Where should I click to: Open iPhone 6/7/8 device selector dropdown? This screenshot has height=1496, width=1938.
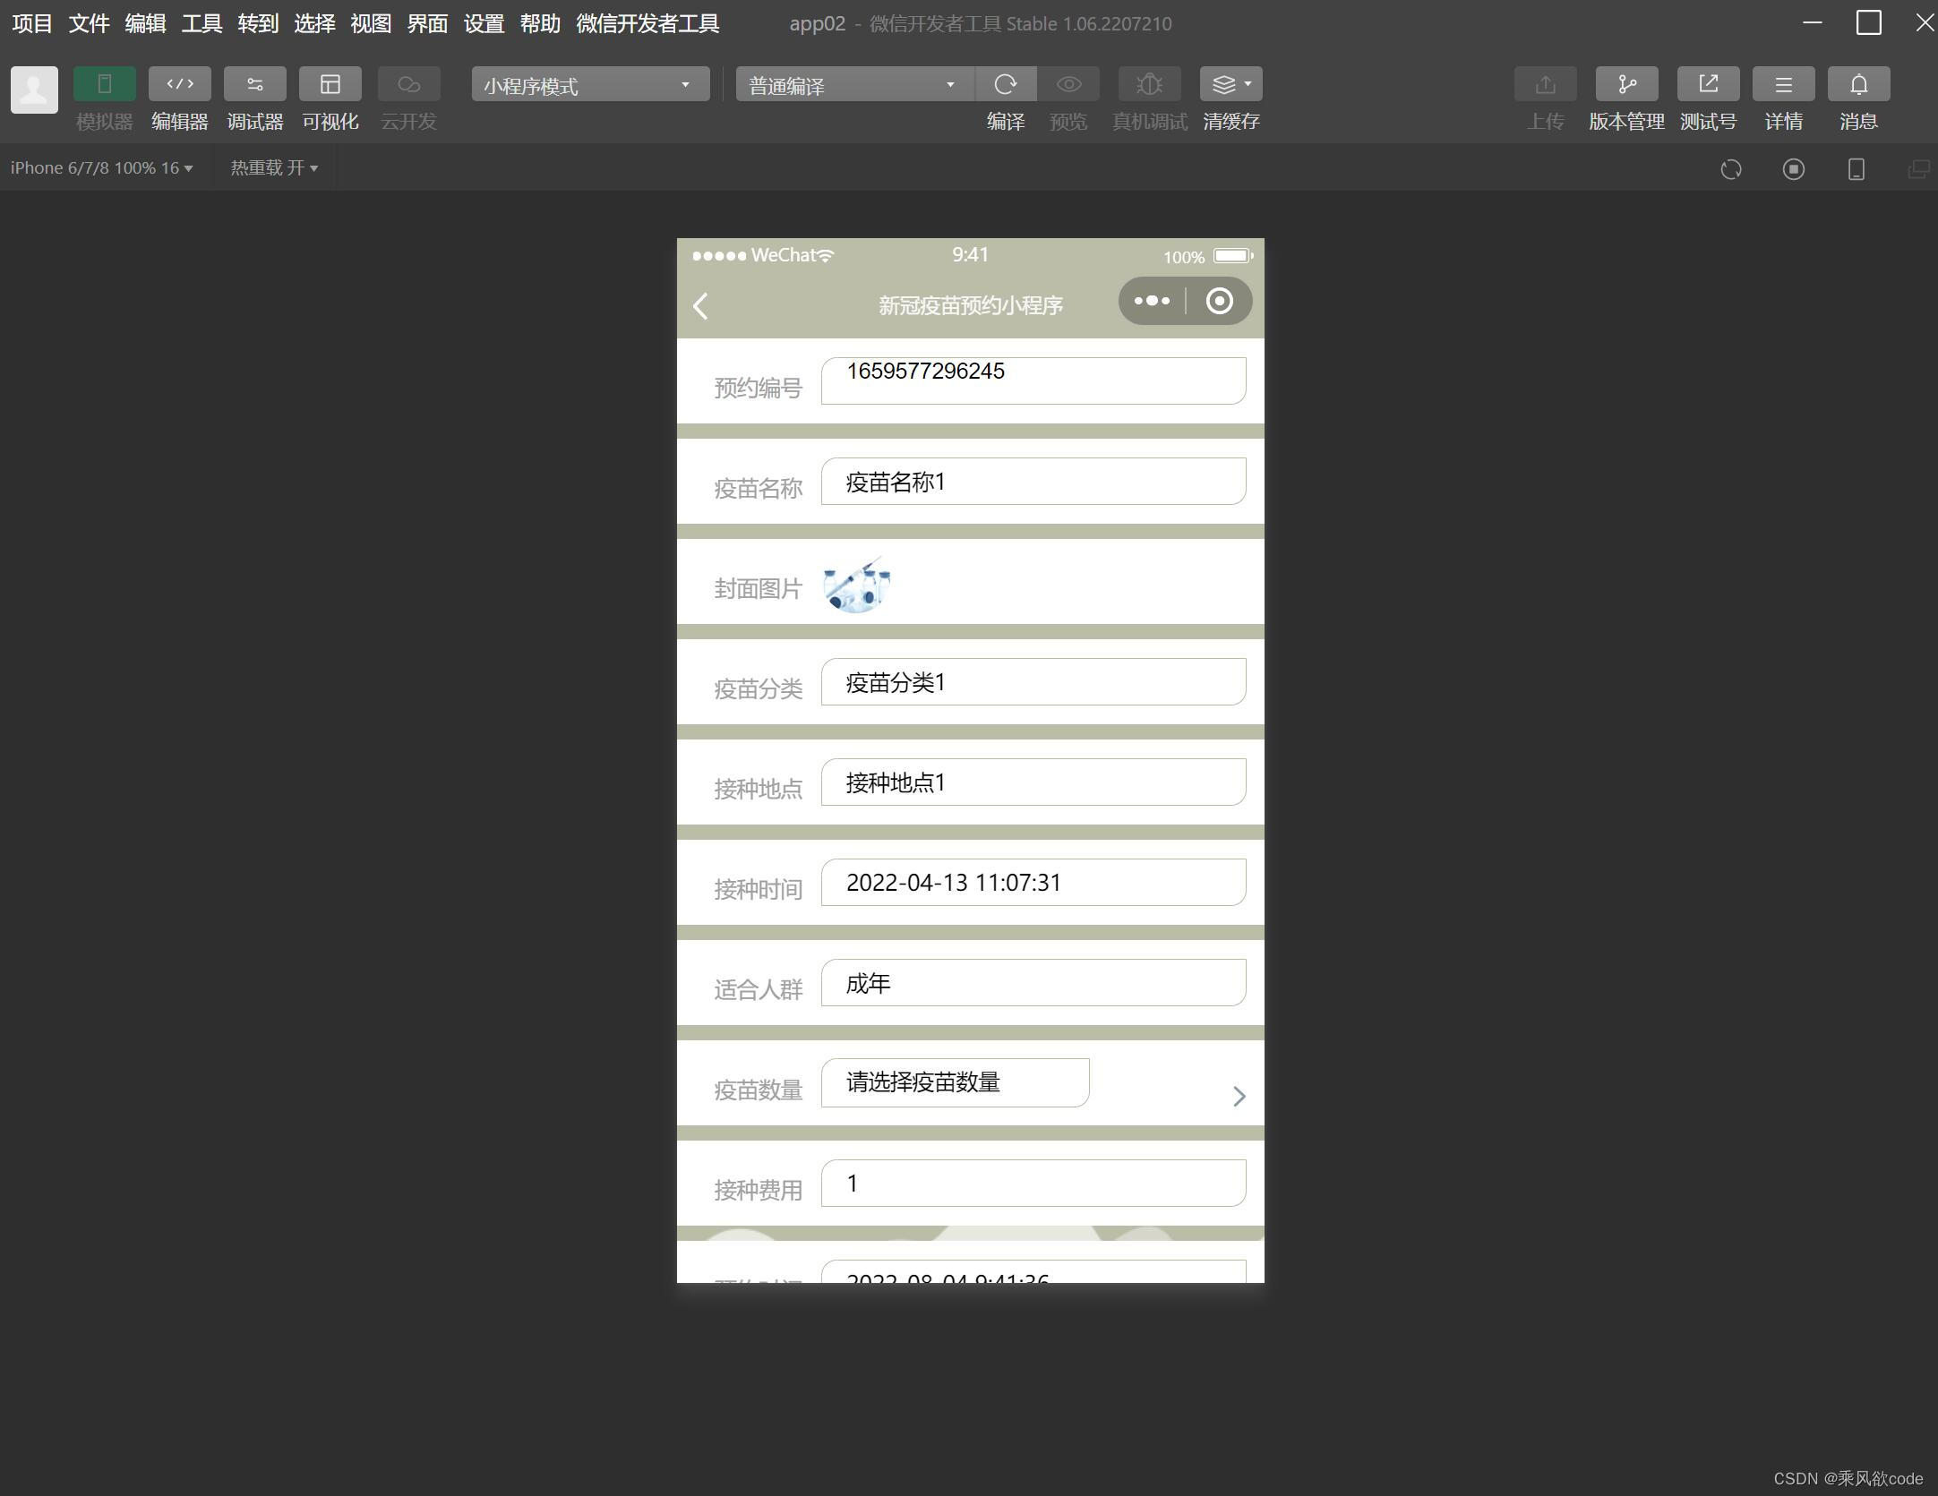(101, 168)
